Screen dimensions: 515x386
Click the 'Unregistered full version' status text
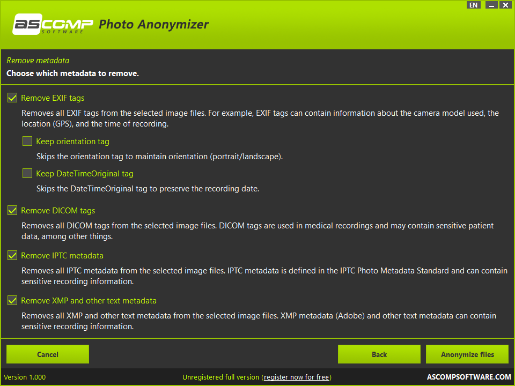(220, 377)
